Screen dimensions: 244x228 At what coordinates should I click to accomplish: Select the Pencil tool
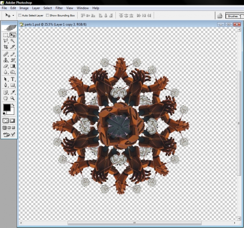pos(13,54)
